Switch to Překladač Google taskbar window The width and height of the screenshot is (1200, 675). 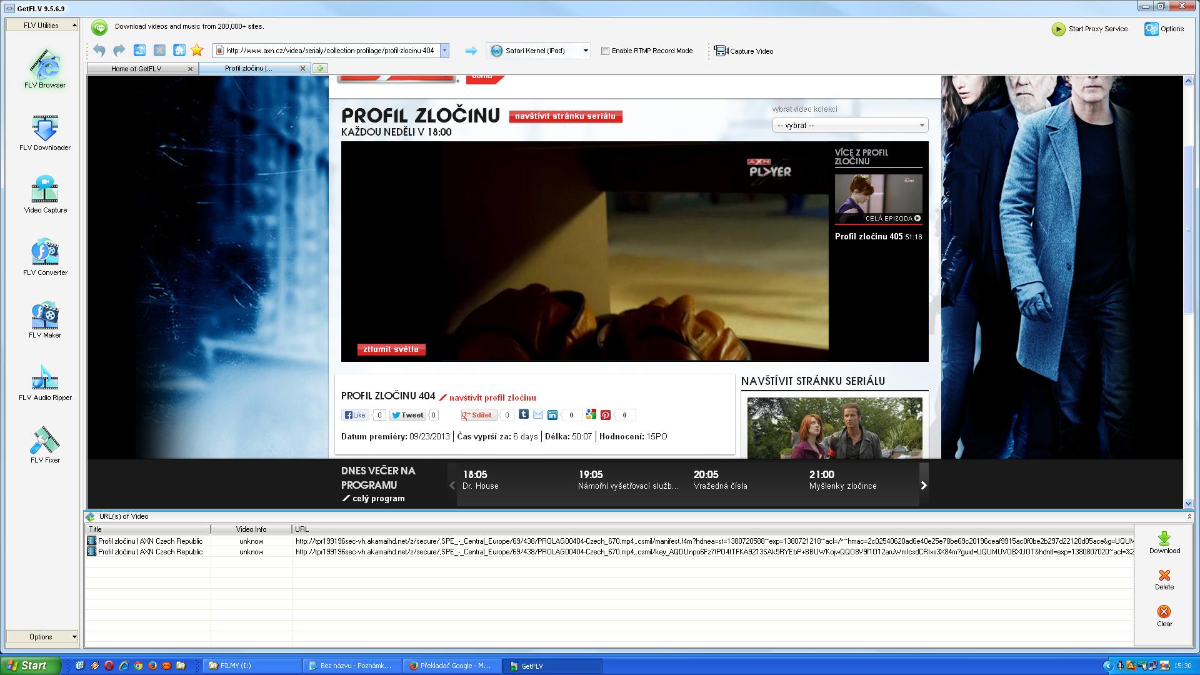click(x=451, y=666)
